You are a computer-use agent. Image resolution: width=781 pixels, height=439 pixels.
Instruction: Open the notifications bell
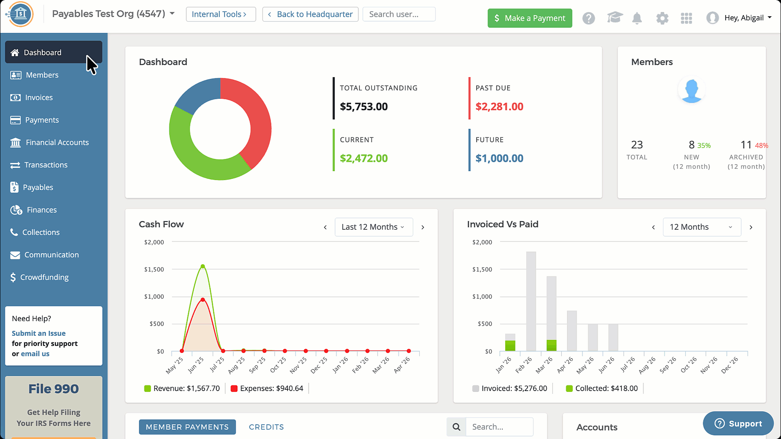tap(637, 18)
